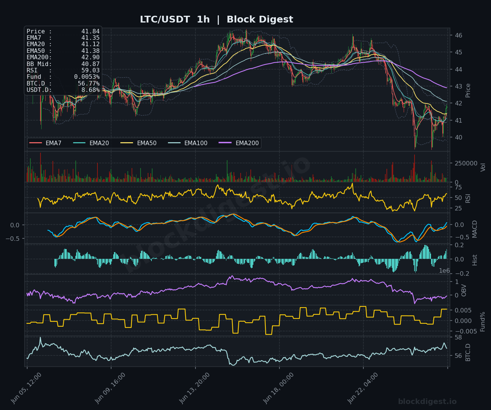The image size is (491, 410).
Task: Click the volume tick 250000
Action: 466,164
